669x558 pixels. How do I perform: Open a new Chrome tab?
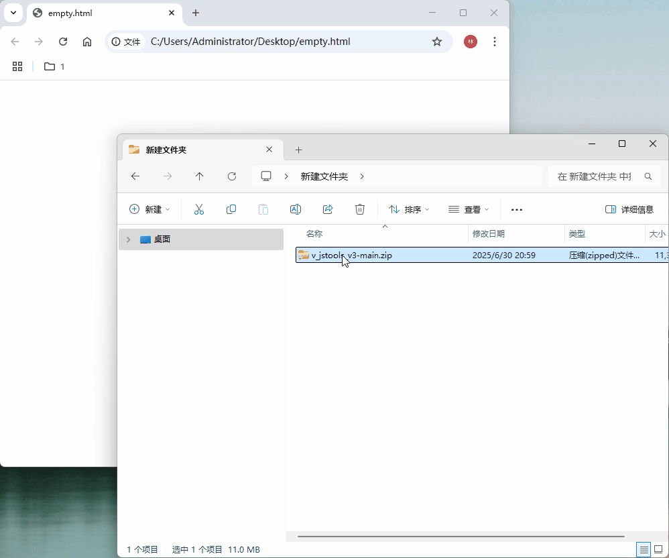pos(196,13)
